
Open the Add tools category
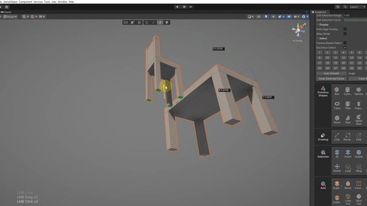point(323,185)
